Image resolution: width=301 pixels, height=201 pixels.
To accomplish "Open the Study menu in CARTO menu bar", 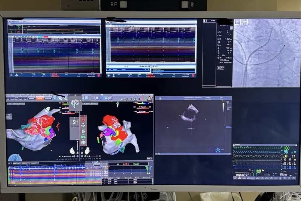I will point(8,95).
